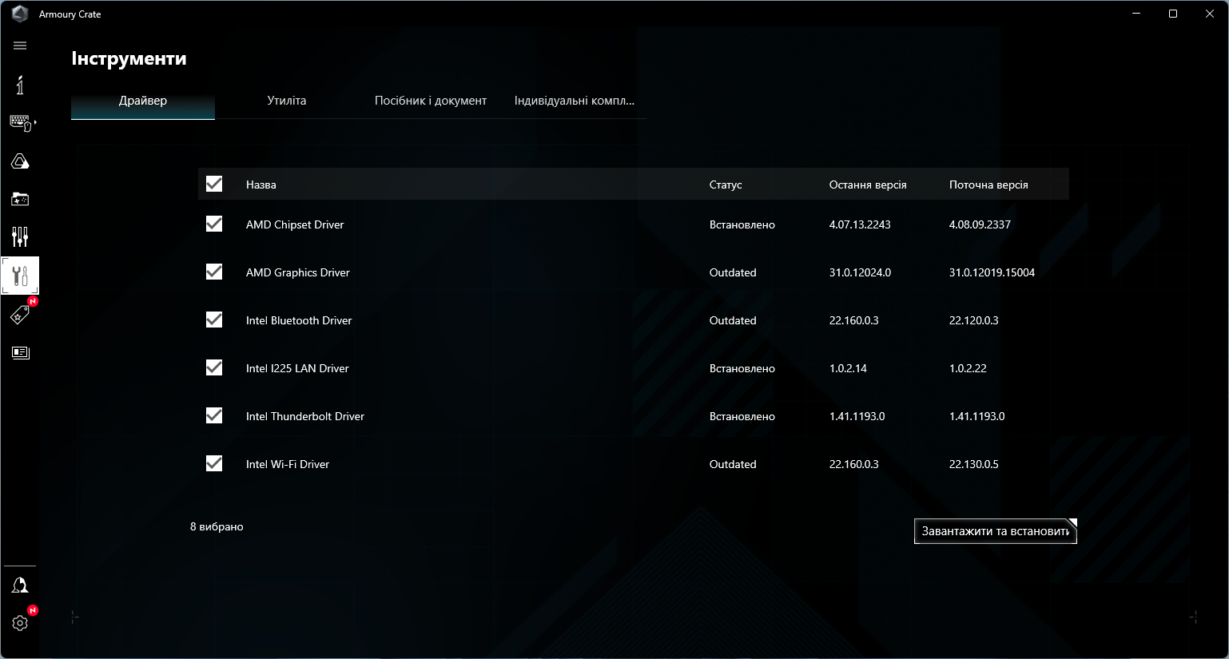Select the Intel I225 LAN Driver name

coord(297,368)
